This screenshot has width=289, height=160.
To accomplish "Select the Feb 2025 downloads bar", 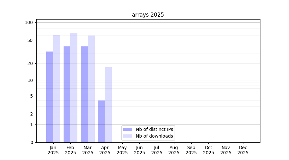I will (x=74, y=88).
